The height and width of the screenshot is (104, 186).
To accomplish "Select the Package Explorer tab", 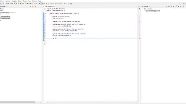I will pyautogui.click(x=3, y=6).
